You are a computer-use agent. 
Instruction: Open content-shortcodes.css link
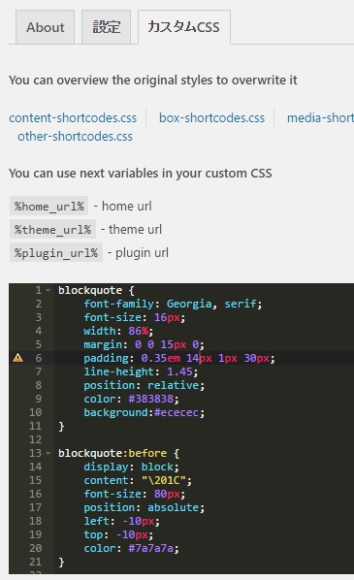pos(73,118)
